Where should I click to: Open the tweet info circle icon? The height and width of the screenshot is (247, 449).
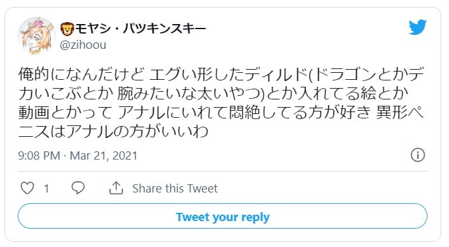pos(418,155)
